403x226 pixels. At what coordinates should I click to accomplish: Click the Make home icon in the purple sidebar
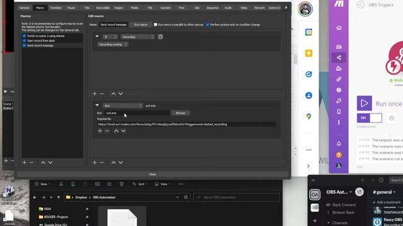pos(339,28)
